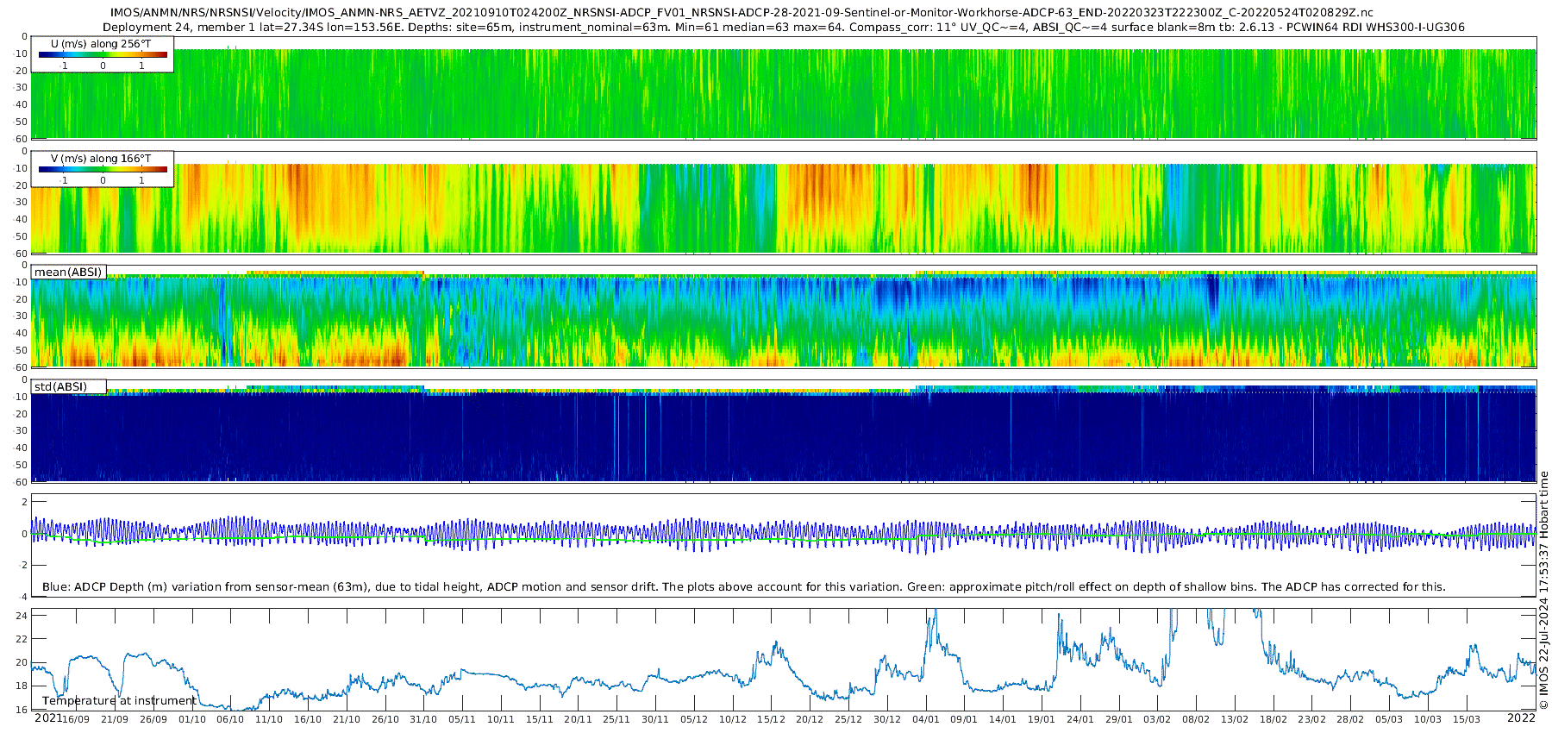The height and width of the screenshot is (733, 1552).
Task: Click the '06/10' date tick label
Action: tap(230, 719)
